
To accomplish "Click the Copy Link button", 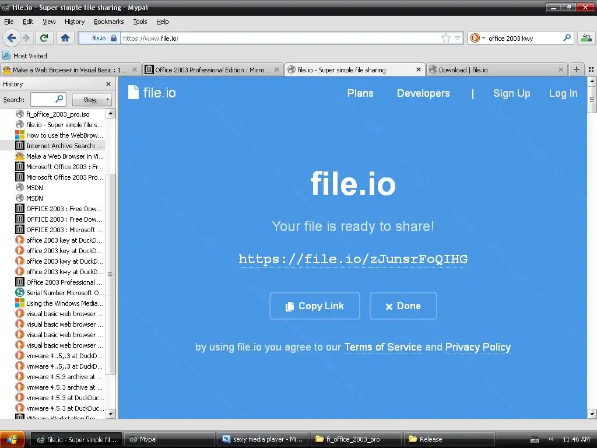I will tap(314, 306).
